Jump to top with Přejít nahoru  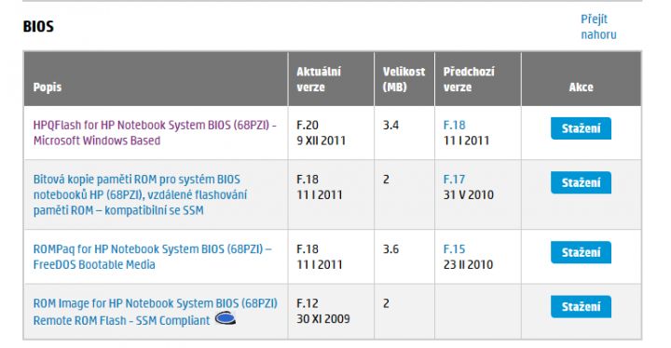(598, 26)
